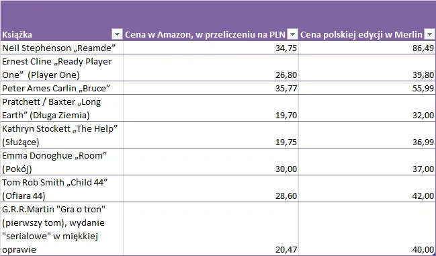
Task: Click the Merlin price cell 39,80
Action: (367, 68)
